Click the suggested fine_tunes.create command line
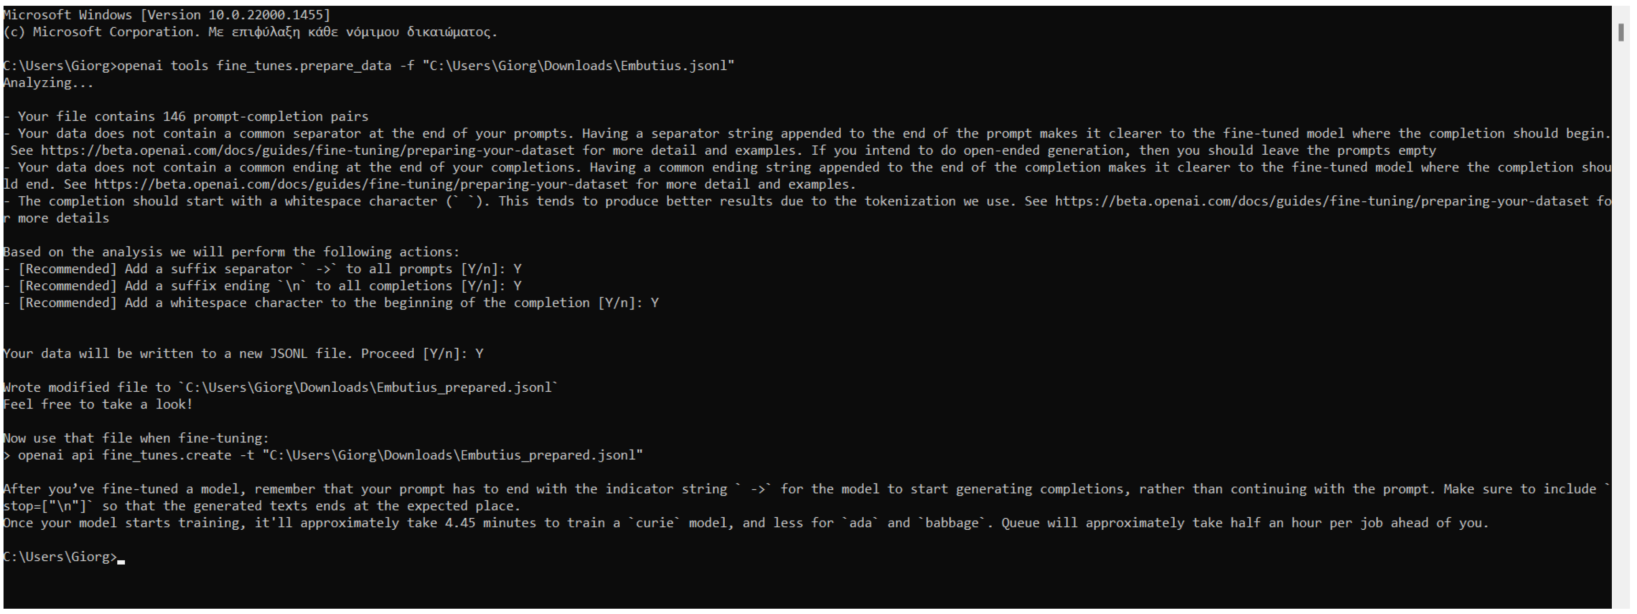Viewport: 1637px width, 614px height. click(x=330, y=455)
